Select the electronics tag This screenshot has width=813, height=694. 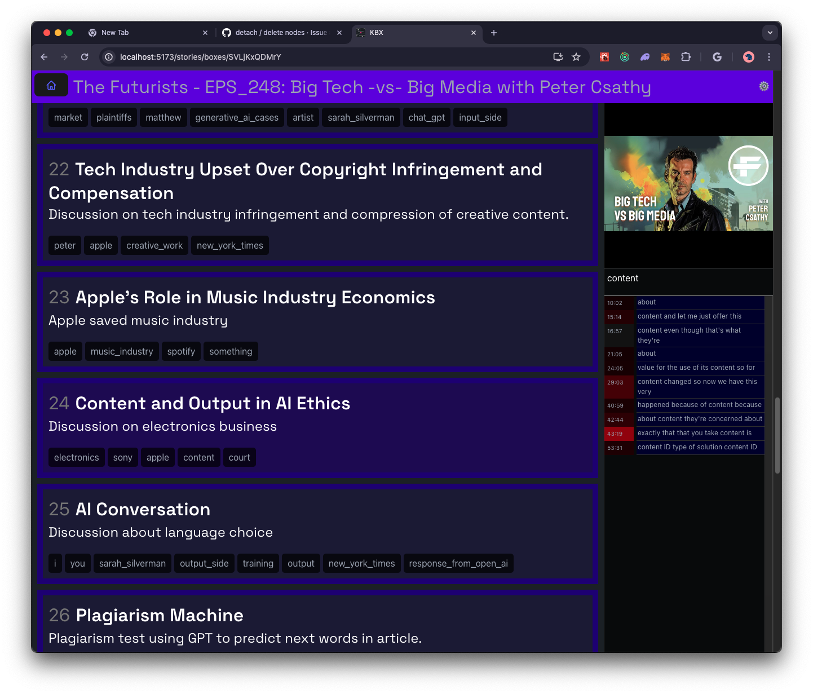tap(77, 457)
